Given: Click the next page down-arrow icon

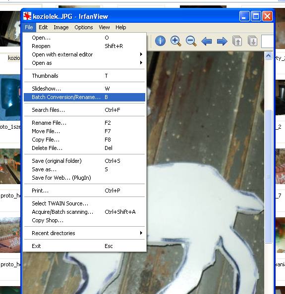Looking at the screenshot, I should [x=252, y=41].
